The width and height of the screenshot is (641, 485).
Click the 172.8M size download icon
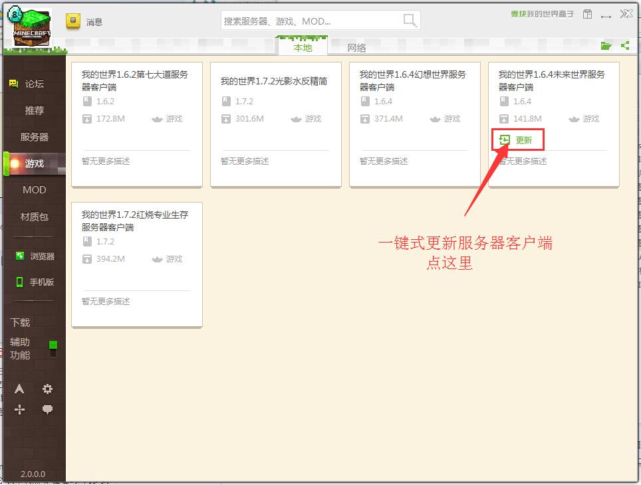(x=87, y=119)
